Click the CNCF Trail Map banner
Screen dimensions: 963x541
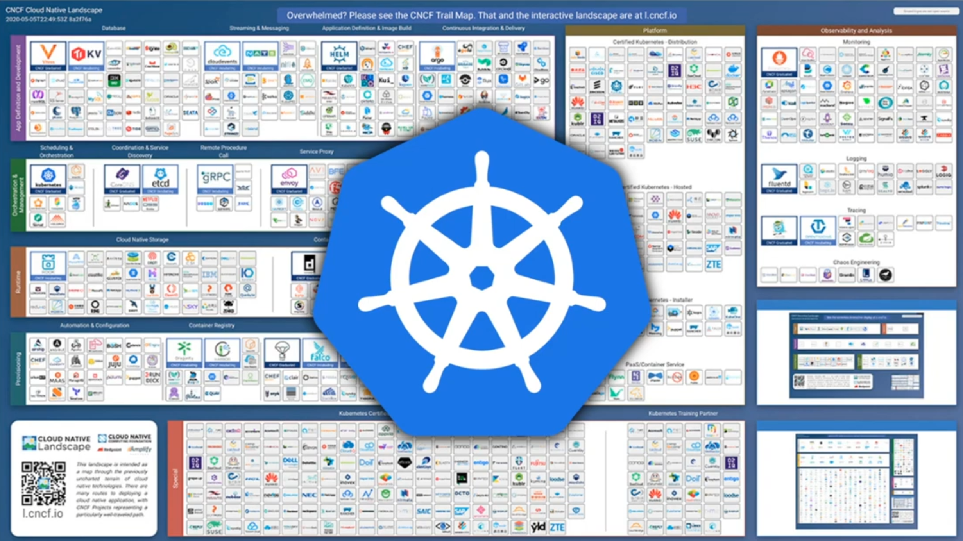pos(481,16)
